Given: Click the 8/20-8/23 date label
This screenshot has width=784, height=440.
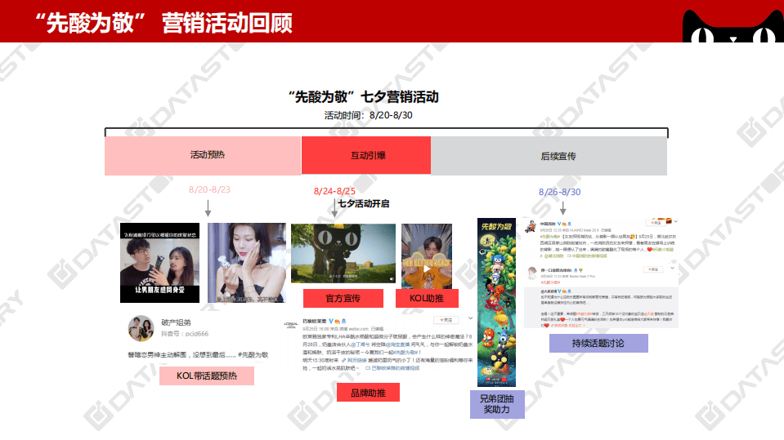Looking at the screenshot, I should 209,189.
